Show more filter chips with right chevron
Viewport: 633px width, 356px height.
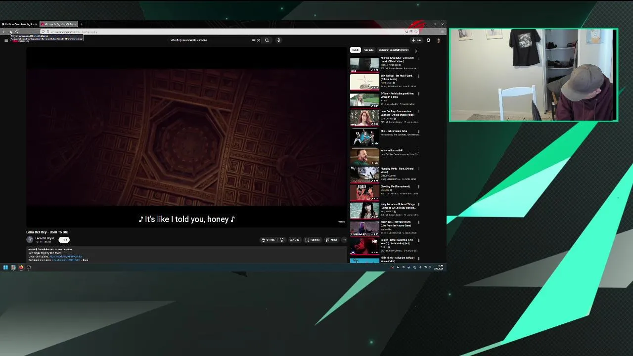point(416,50)
